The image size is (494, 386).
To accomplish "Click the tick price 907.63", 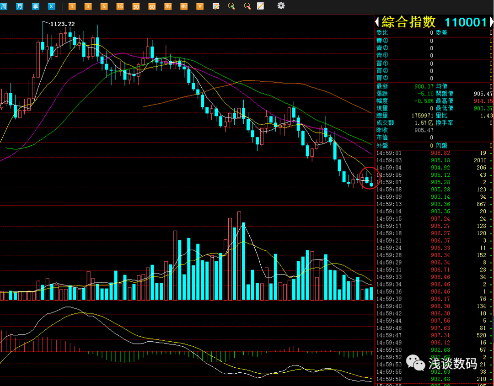I will (440, 328).
